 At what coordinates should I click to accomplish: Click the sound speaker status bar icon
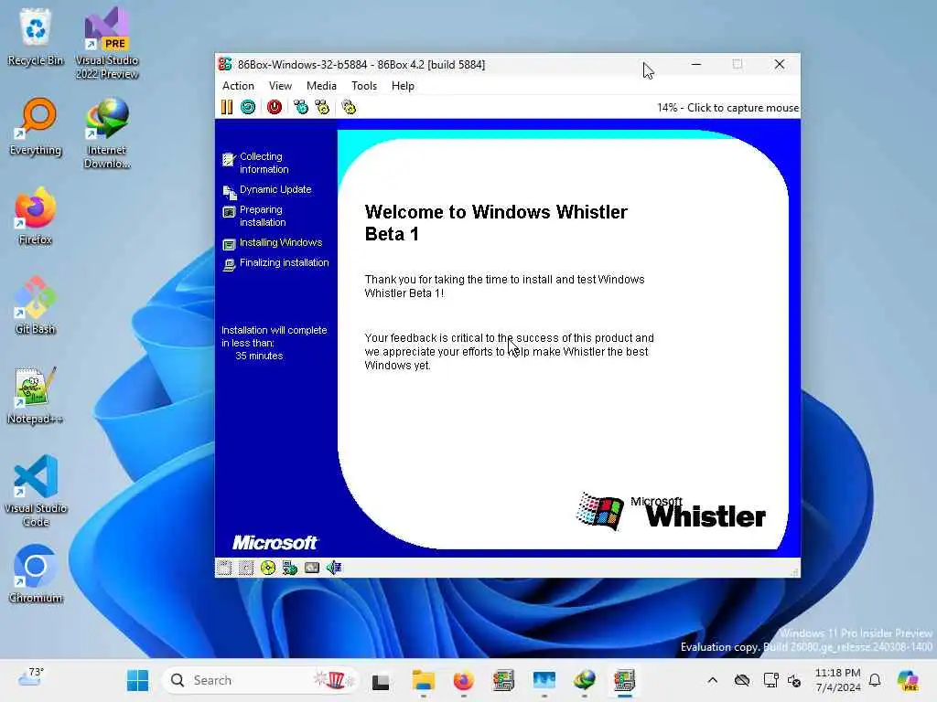point(333,568)
